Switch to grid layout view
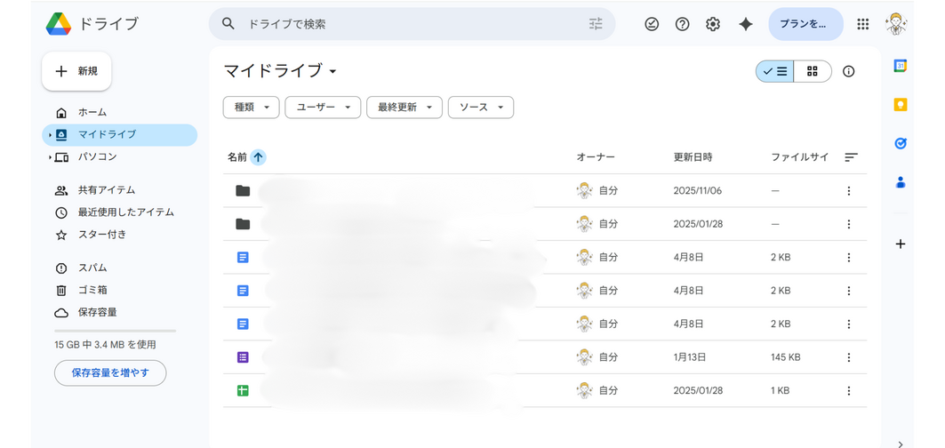 coord(813,71)
